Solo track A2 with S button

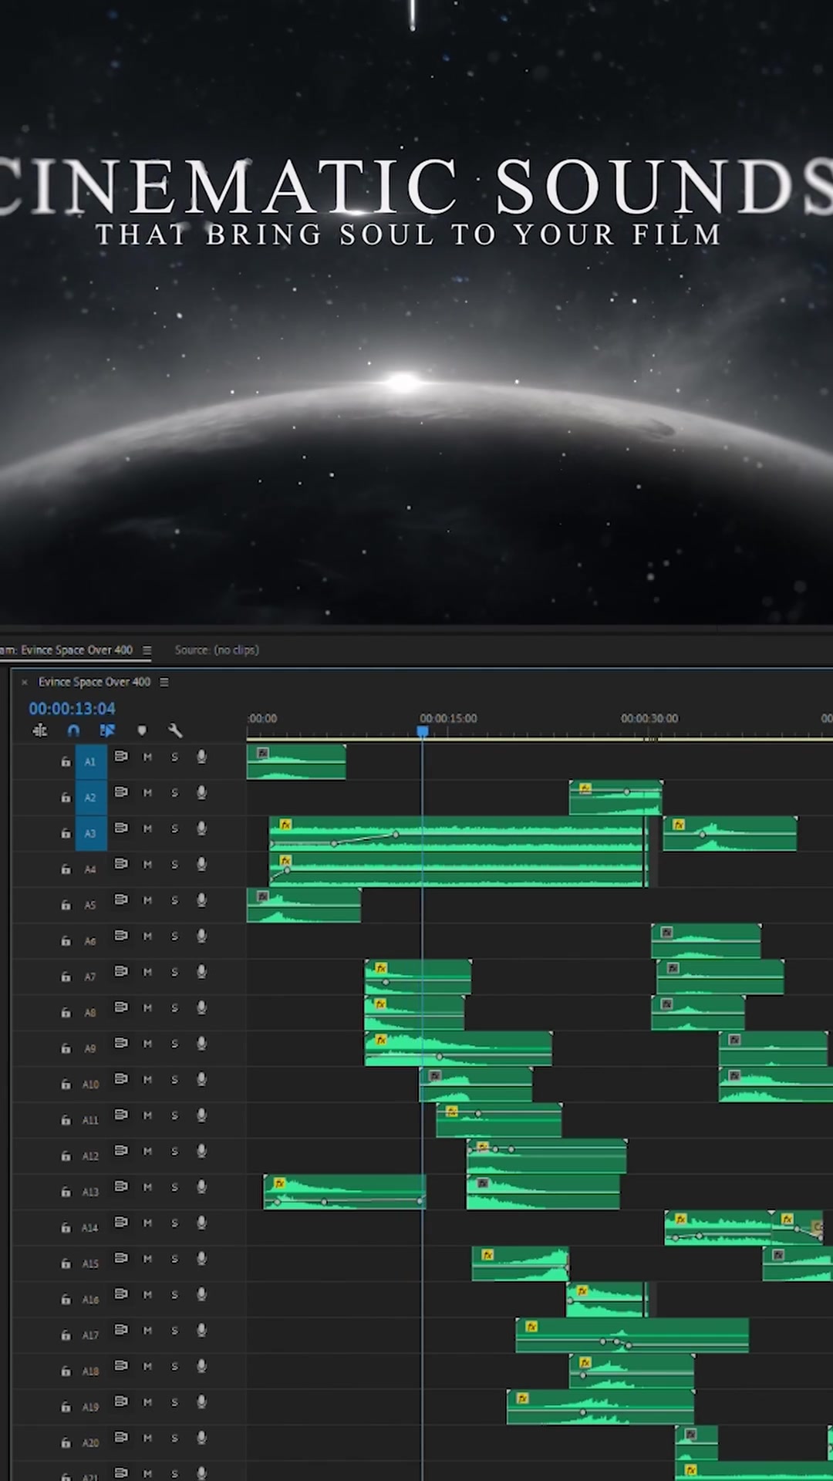(x=174, y=793)
